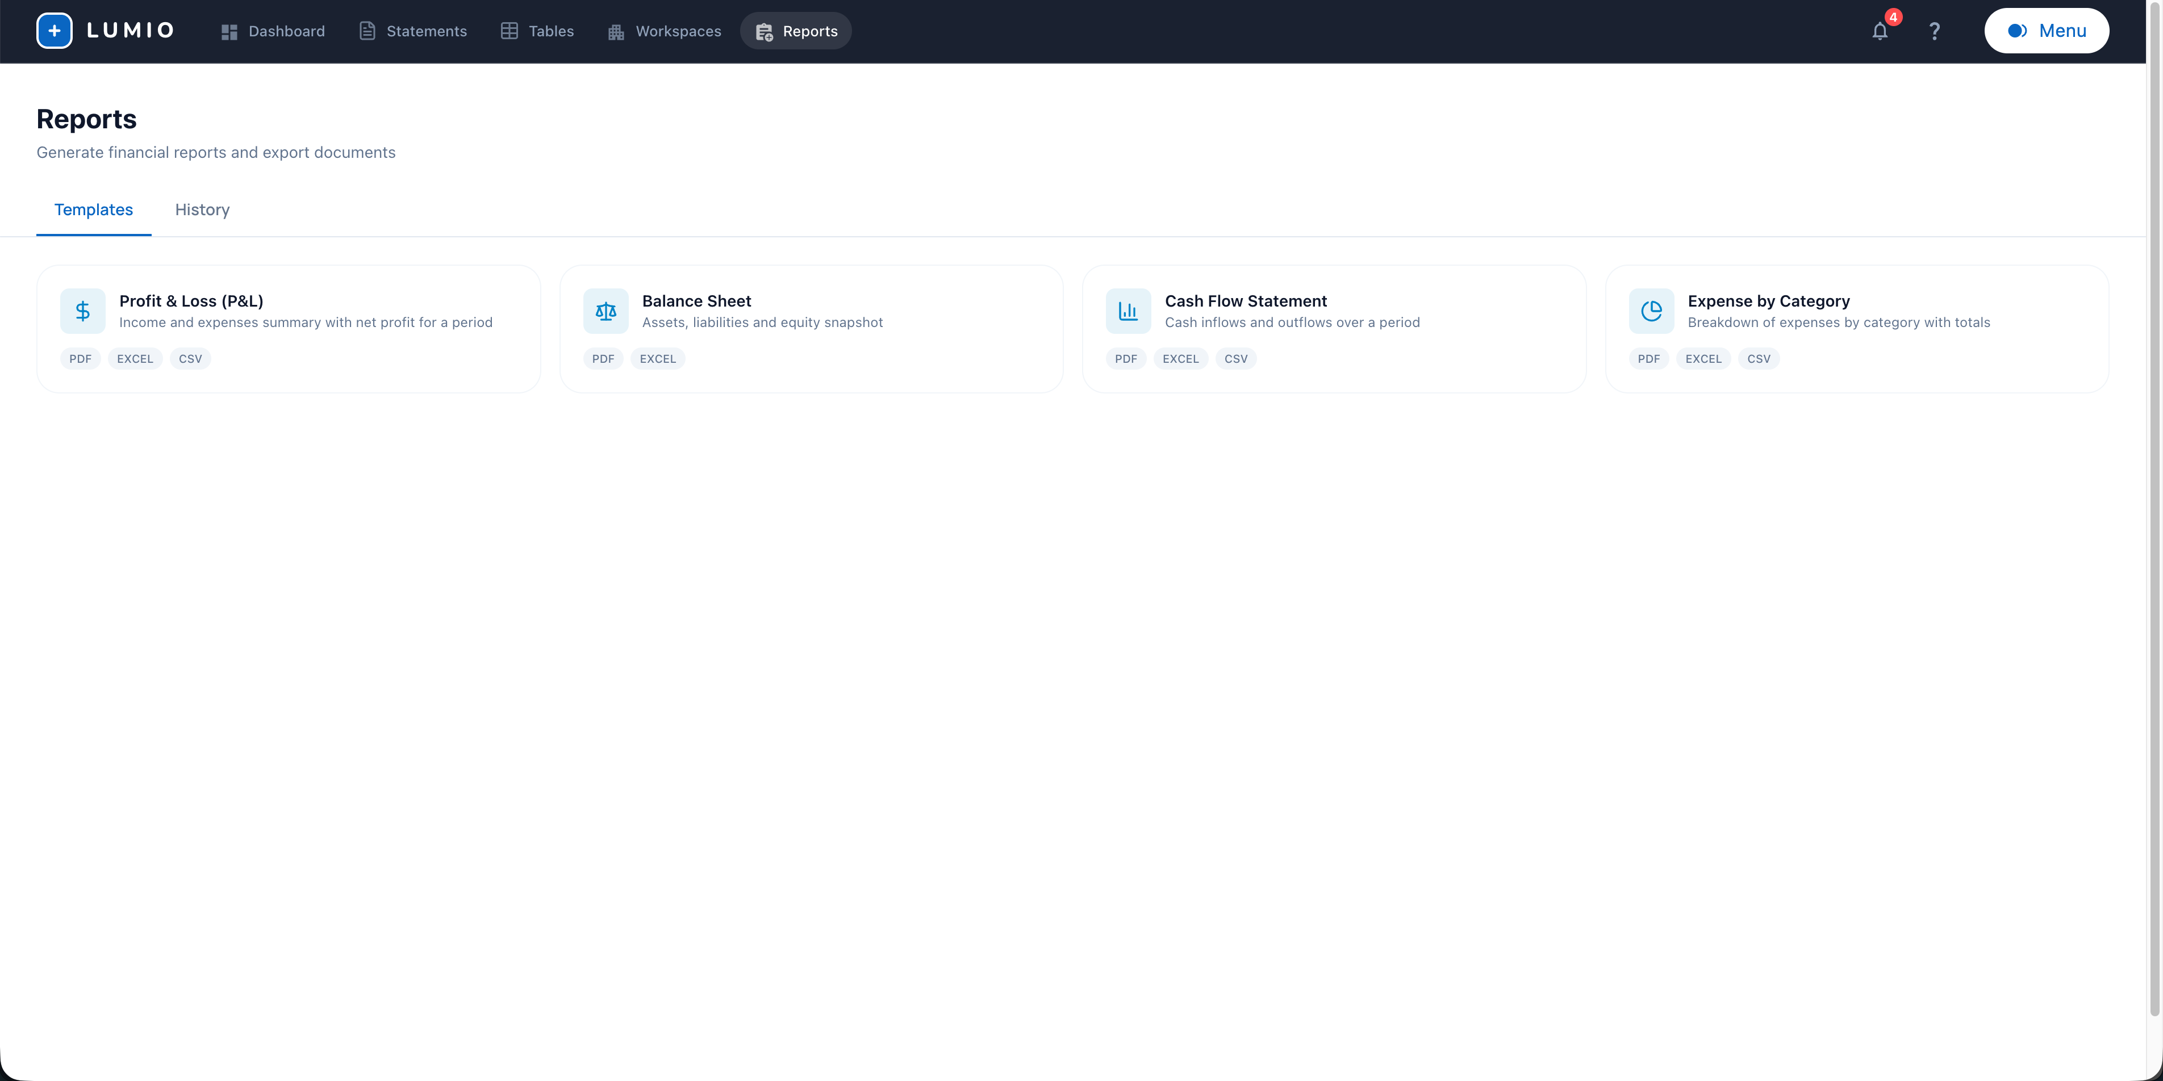Click the 'Generate financial reports' subtitle
The image size is (2163, 1081).
click(216, 153)
